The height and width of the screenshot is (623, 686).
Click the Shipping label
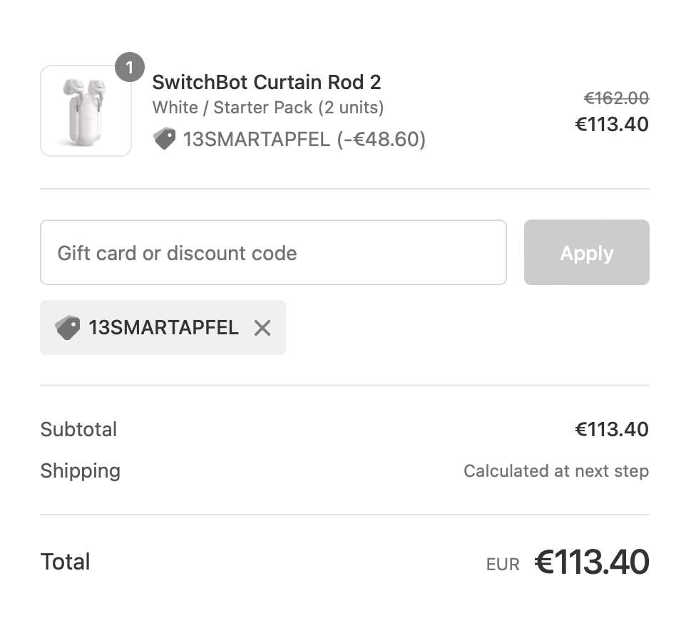click(81, 471)
